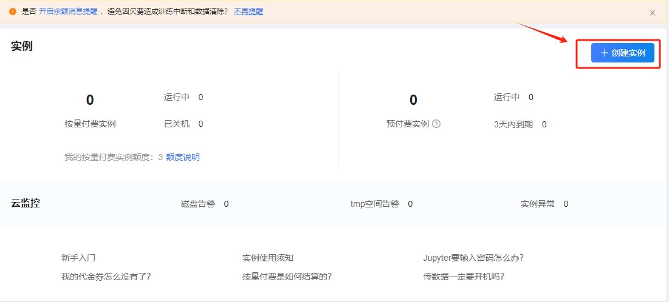This screenshot has width=669, height=302.
Task: Open the 我的代金券怎么没有了? link
Action: (106, 277)
